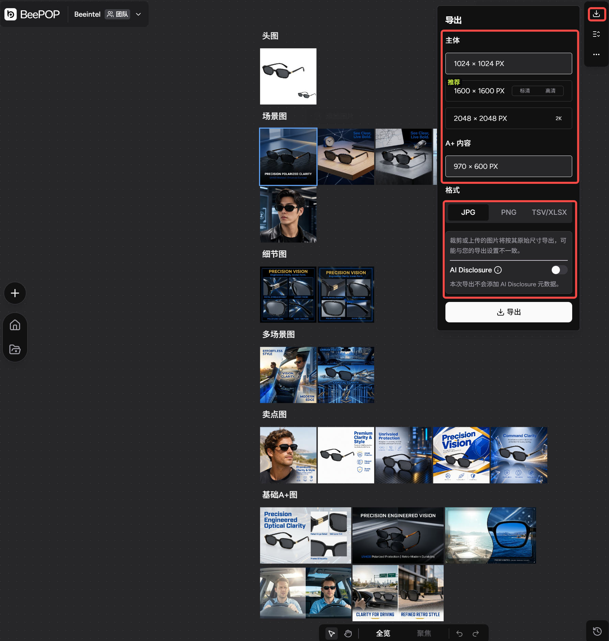609x641 pixels.
Task: Switch to 聚焦 focus view
Action: coord(424,633)
